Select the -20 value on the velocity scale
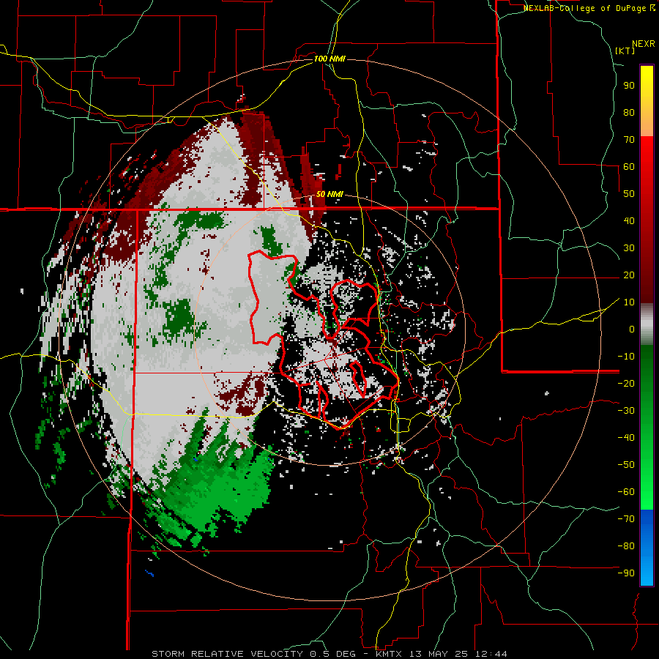This screenshot has height=659, width=659. coord(626,384)
